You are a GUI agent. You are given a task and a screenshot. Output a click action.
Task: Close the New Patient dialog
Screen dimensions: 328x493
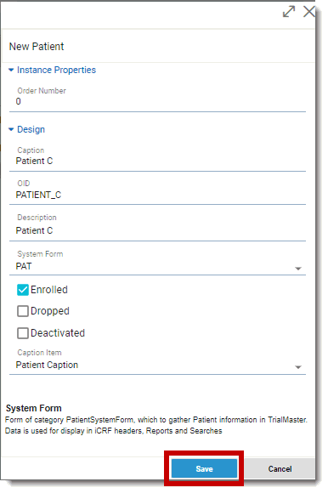click(x=309, y=12)
